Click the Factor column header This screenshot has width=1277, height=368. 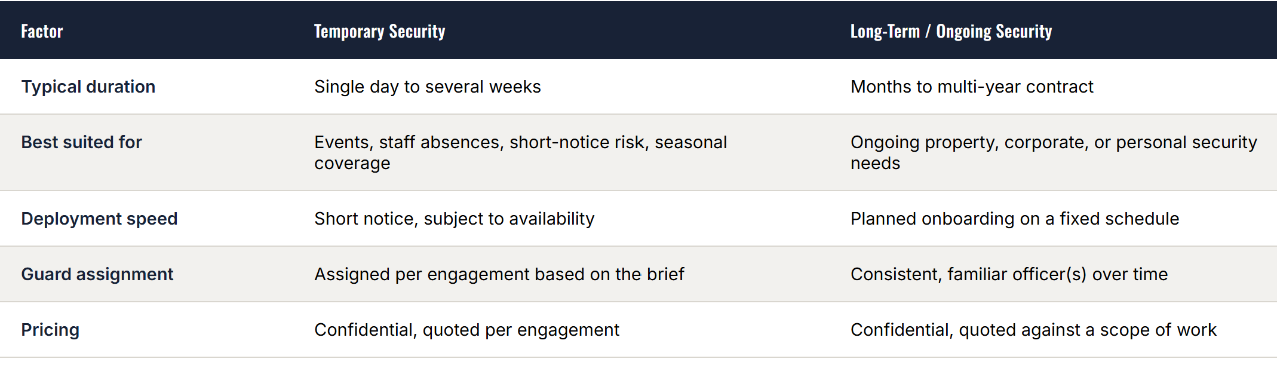click(42, 31)
